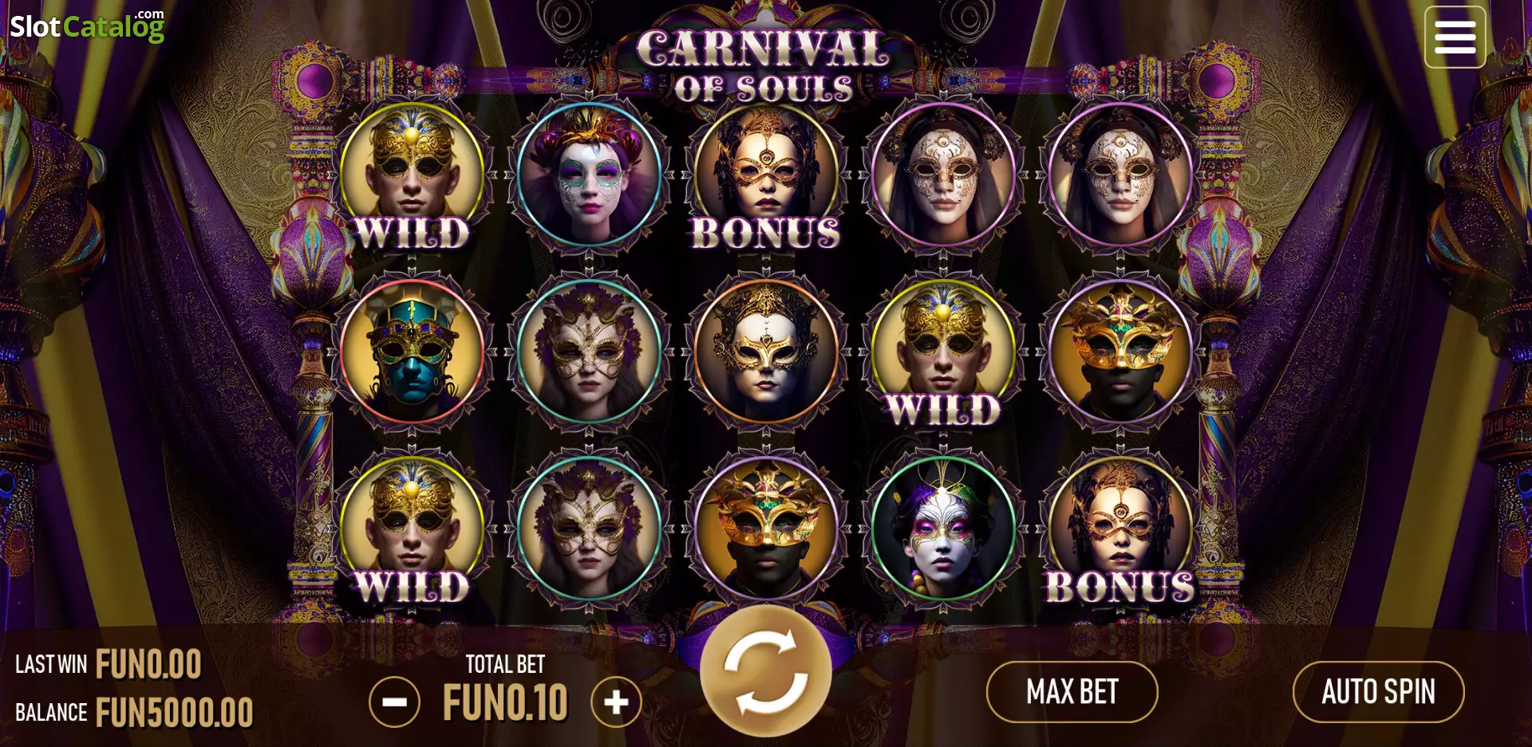Open the hamburger menu

tap(1455, 37)
